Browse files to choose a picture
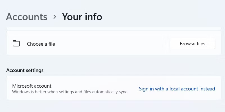Image resolution: width=225 pixels, height=112 pixels. click(193, 44)
